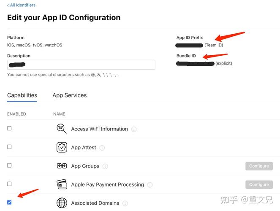Image resolution: width=280 pixels, height=211 pixels.
Task: Click the (explicit) text
Action: point(224,63)
